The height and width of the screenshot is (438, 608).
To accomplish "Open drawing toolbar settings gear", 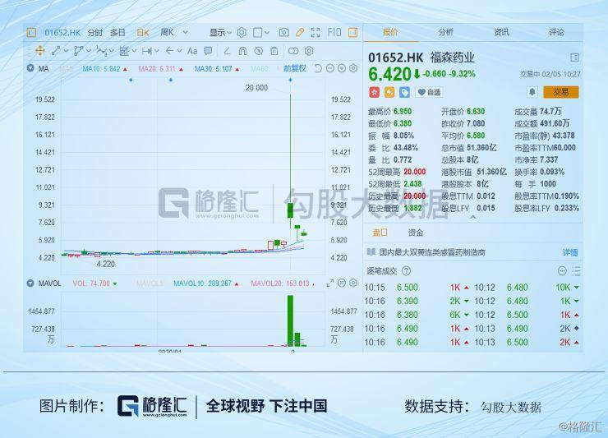I will (x=309, y=51).
